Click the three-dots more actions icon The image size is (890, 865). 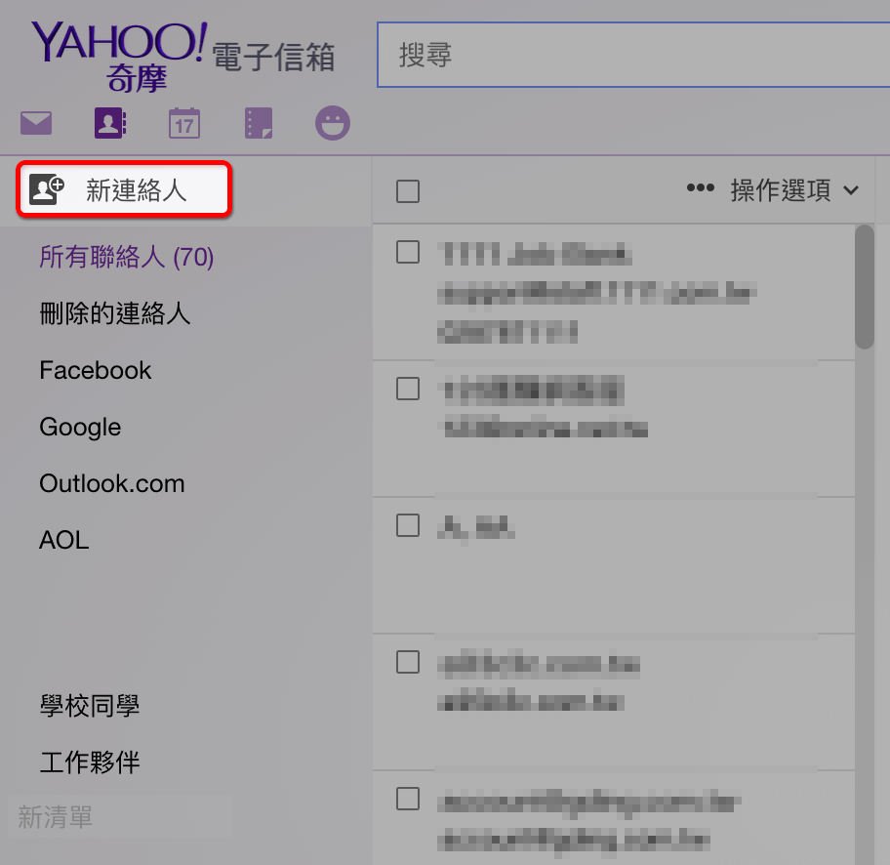click(x=700, y=189)
